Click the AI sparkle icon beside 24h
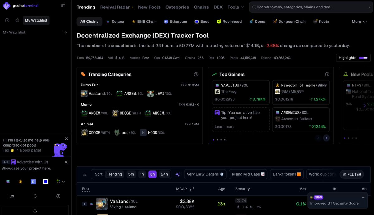 coord(178,174)
